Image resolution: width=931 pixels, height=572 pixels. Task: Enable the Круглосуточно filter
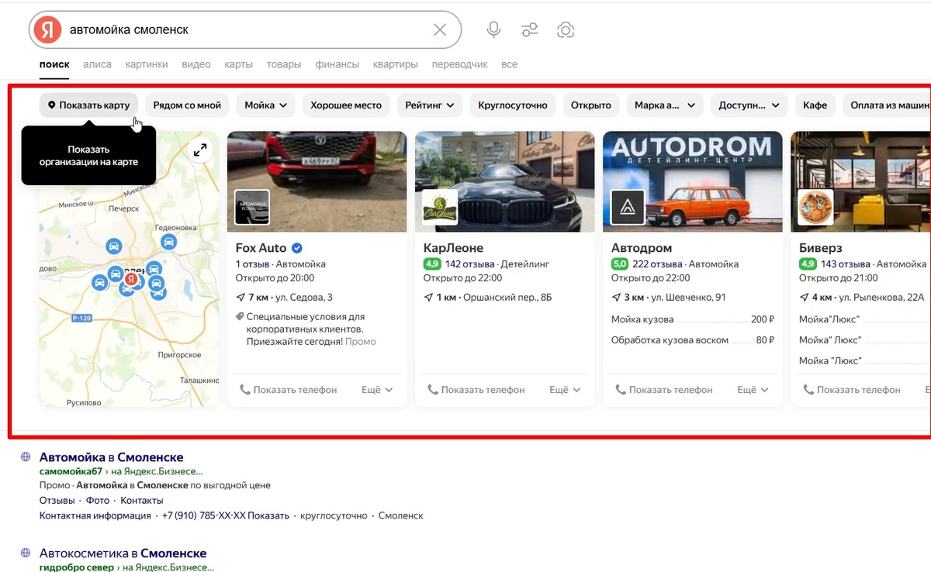coord(513,105)
